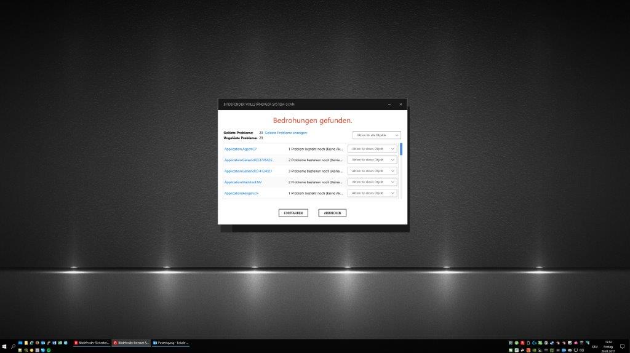
Task: Open the 'Gelöste Probleme anzeigen' link
Action: coord(285,133)
